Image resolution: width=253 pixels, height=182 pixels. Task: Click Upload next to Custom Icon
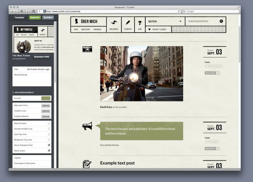46,111
